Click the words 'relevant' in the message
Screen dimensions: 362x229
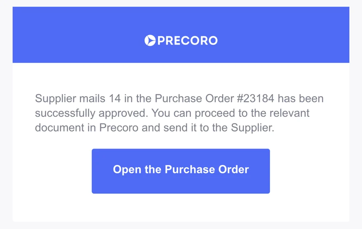(x=289, y=113)
